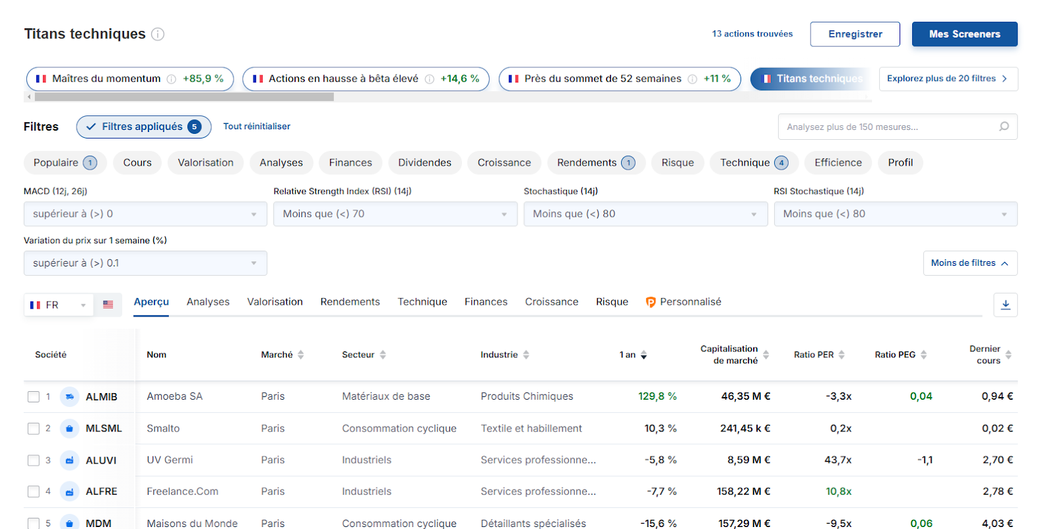Switch to the Personnalisé table tab
This screenshot has width=1056, height=529.
pyautogui.click(x=683, y=302)
